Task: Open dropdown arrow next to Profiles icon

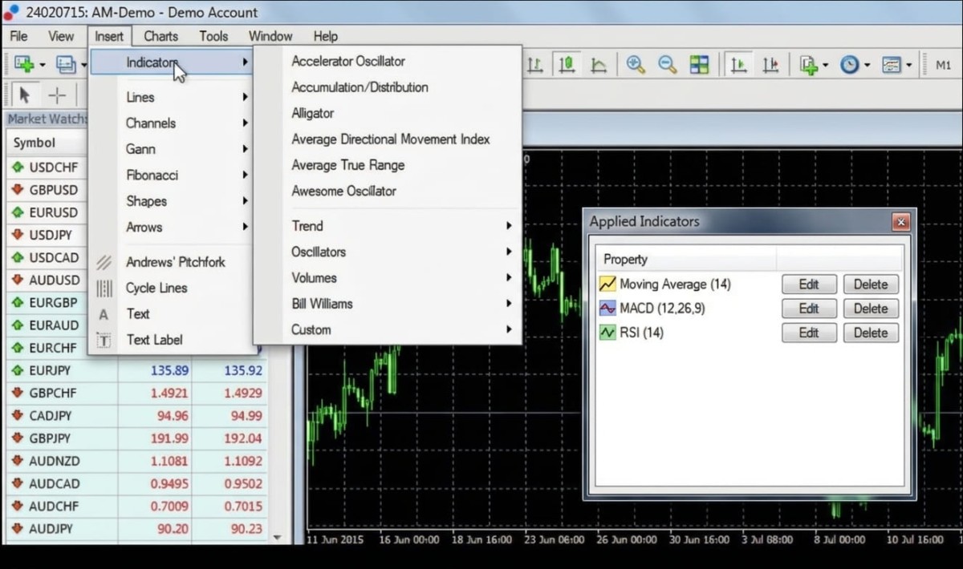Action: click(83, 66)
